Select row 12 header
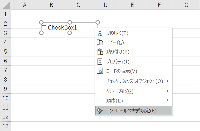Screen dimensions: 200x131 click(5, 117)
